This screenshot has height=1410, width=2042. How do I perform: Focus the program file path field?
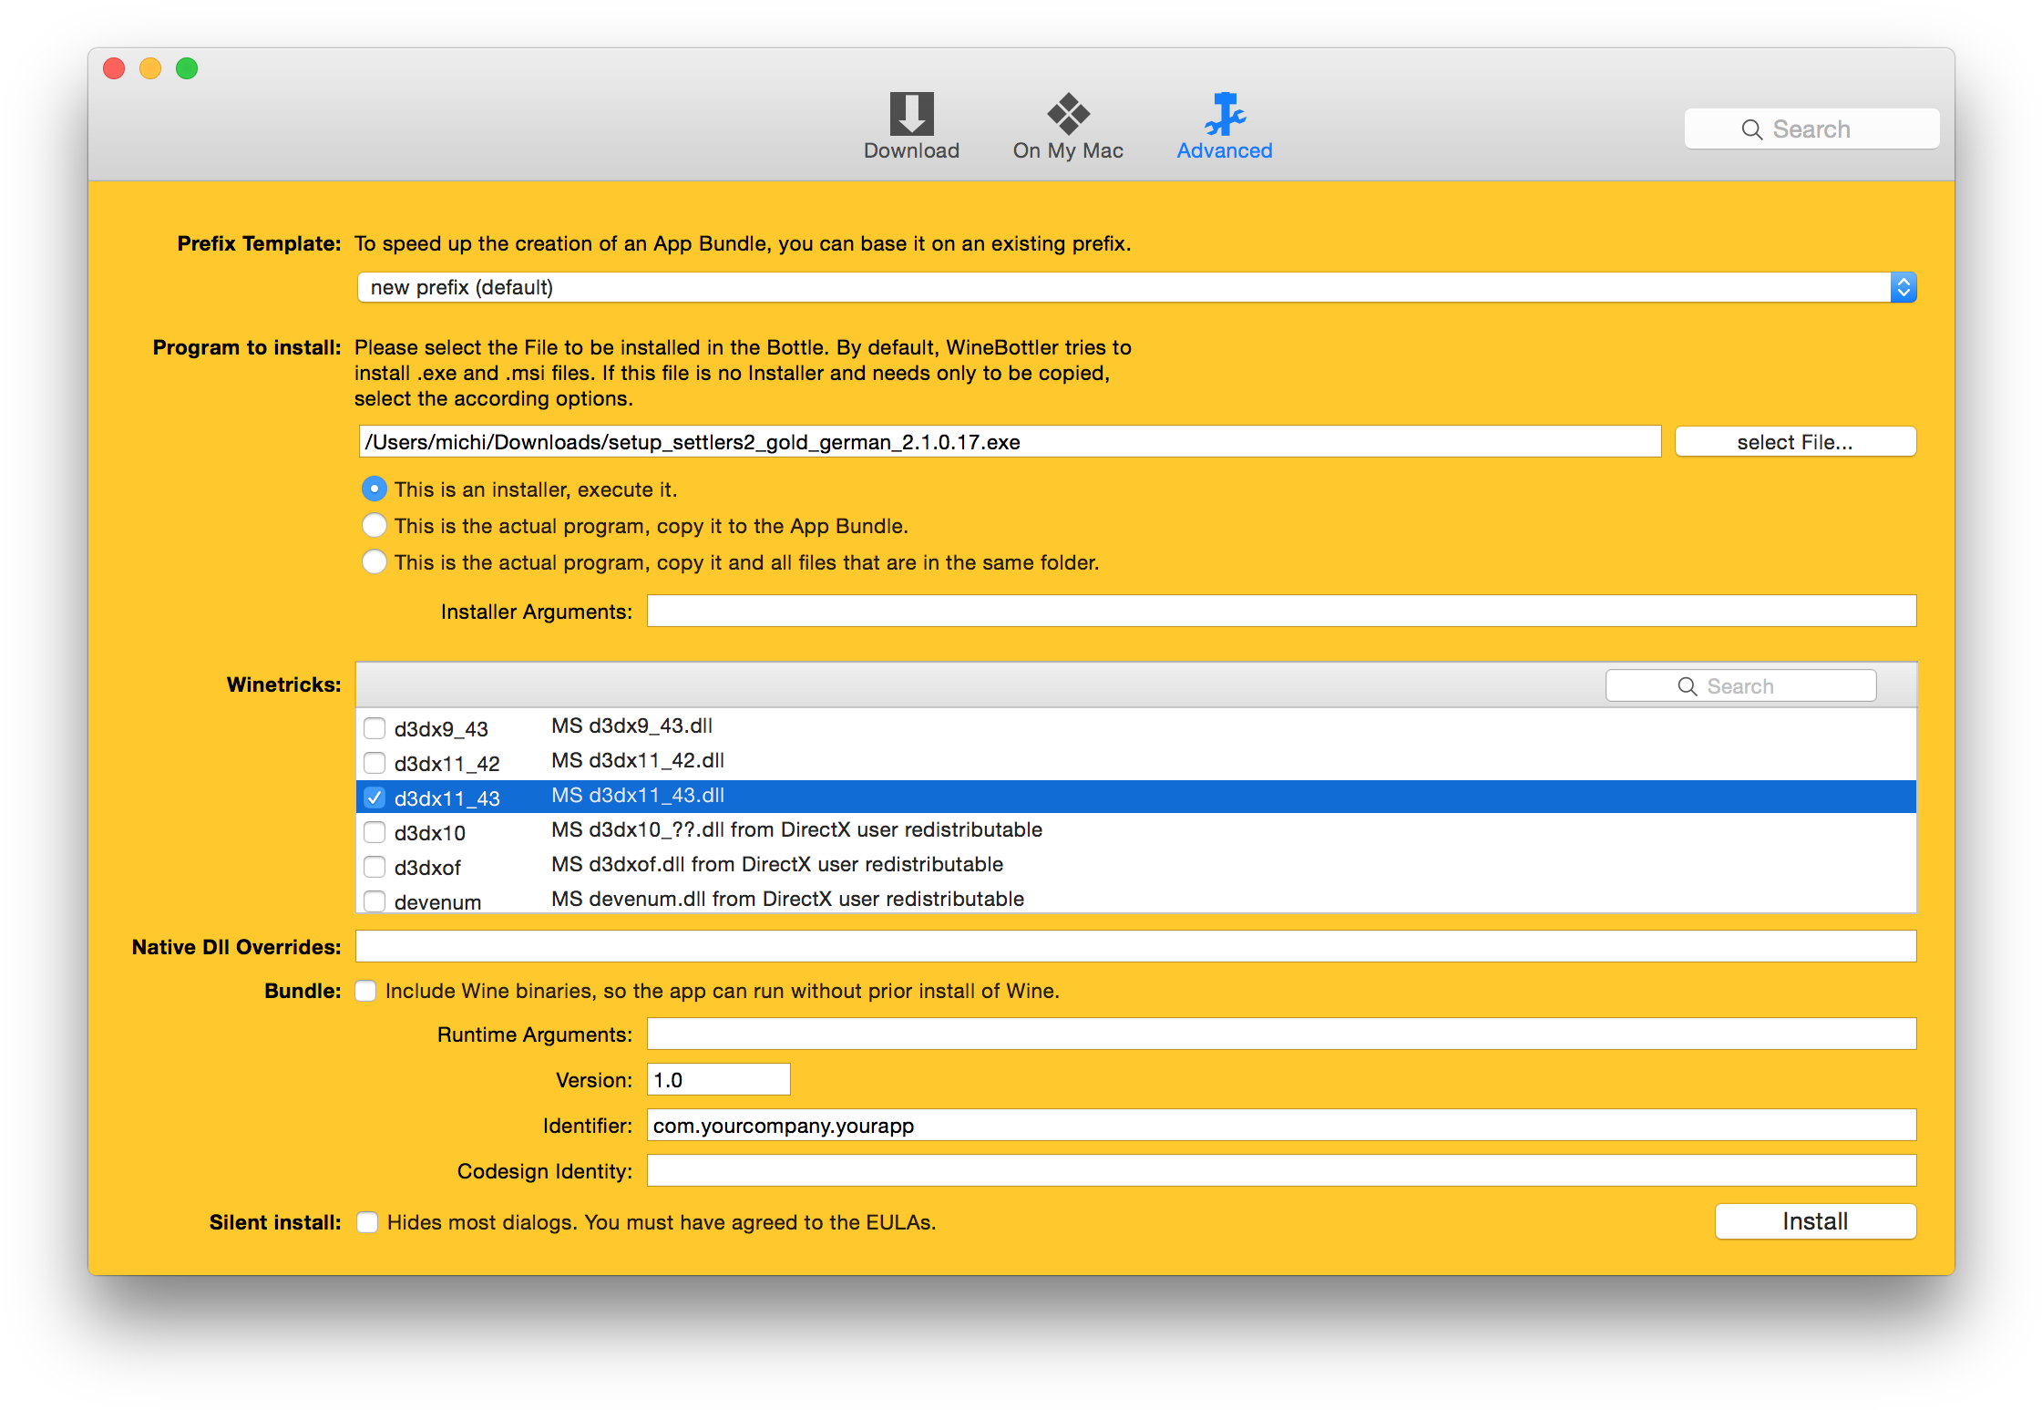tap(1010, 442)
